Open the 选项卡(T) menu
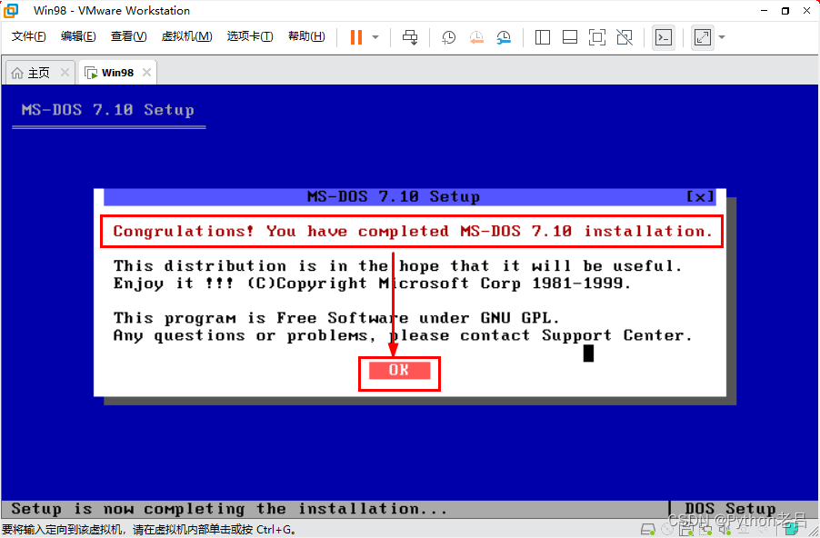Viewport: 820px width, 538px height. (x=249, y=36)
